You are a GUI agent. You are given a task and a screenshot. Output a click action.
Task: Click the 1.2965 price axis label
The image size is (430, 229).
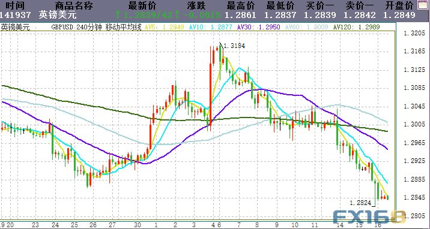pos(414,143)
